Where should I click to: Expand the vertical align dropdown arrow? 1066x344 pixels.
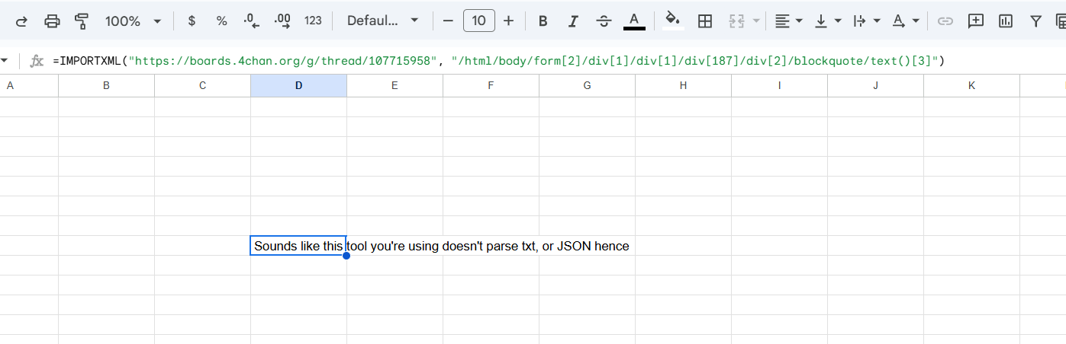(838, 21)
